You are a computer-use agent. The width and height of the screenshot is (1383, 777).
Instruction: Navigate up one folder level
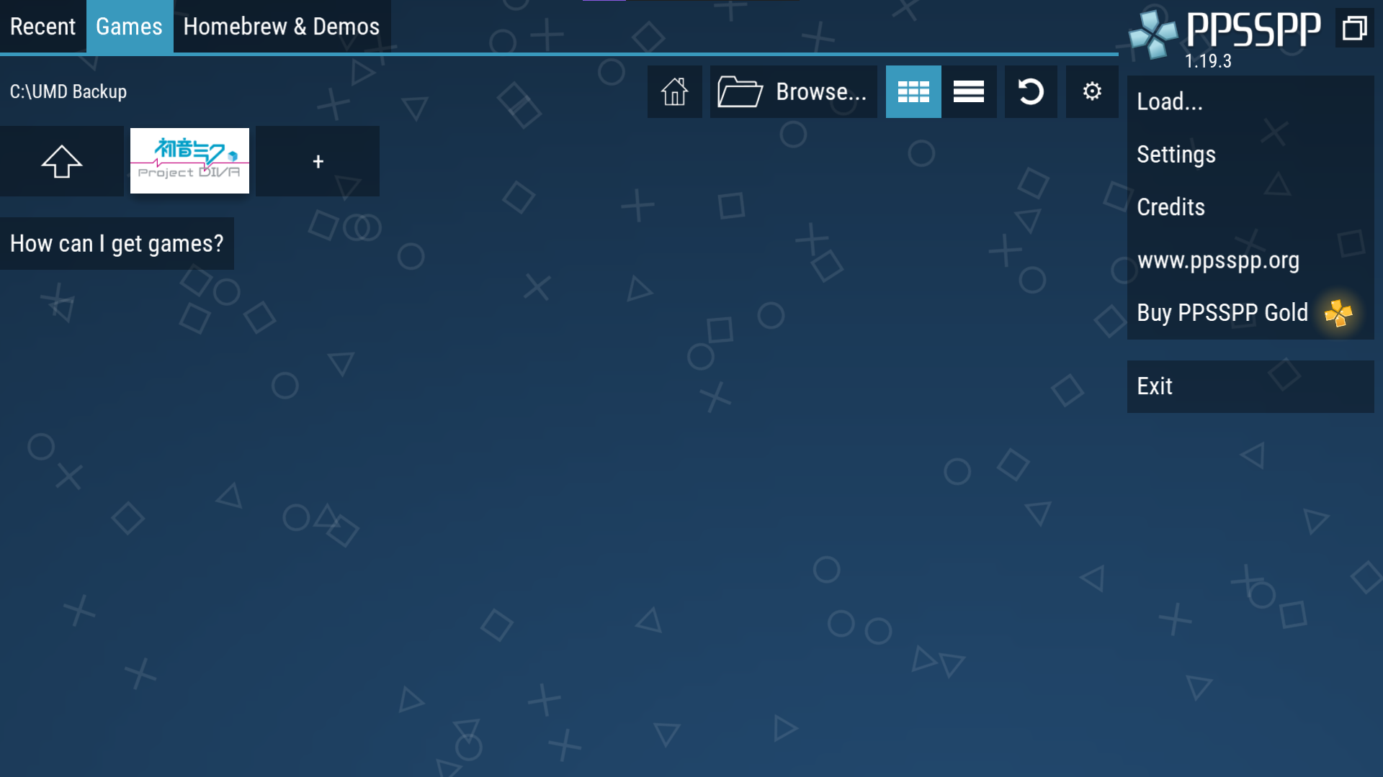(x=62, y=161)
